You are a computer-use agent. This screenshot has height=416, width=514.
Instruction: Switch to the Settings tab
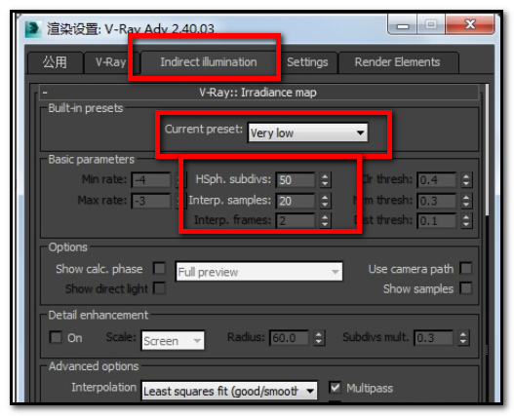point(307,62)
